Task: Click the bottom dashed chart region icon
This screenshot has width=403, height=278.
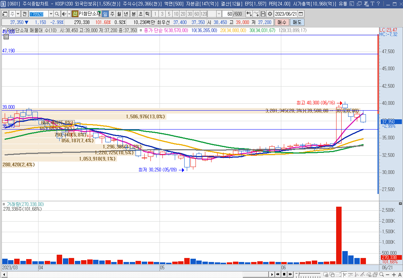Action: point(338,274)
